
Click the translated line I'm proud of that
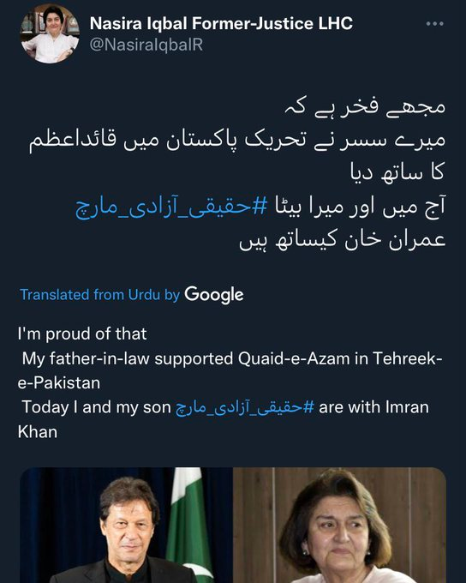(82, 334)
